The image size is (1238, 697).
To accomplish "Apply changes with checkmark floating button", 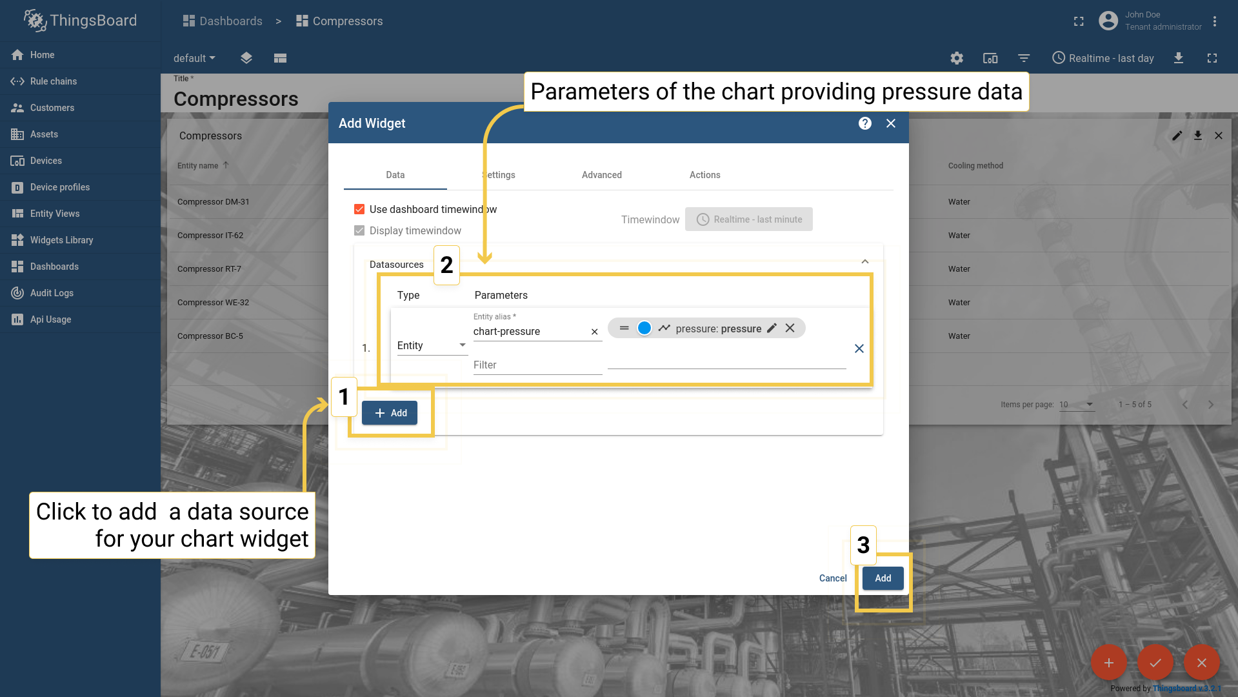I will [1155, 663].
